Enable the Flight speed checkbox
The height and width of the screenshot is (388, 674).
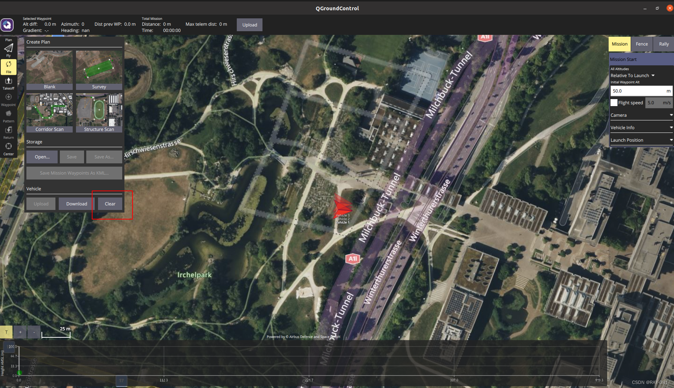(x=614, y=103)
